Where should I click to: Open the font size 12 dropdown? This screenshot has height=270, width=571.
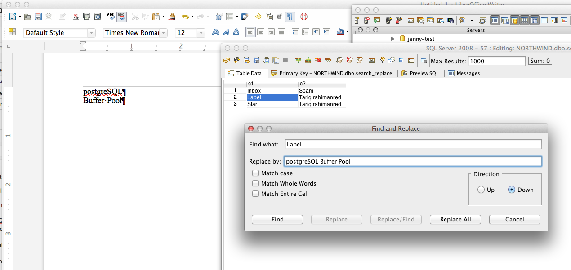[201, 33]
